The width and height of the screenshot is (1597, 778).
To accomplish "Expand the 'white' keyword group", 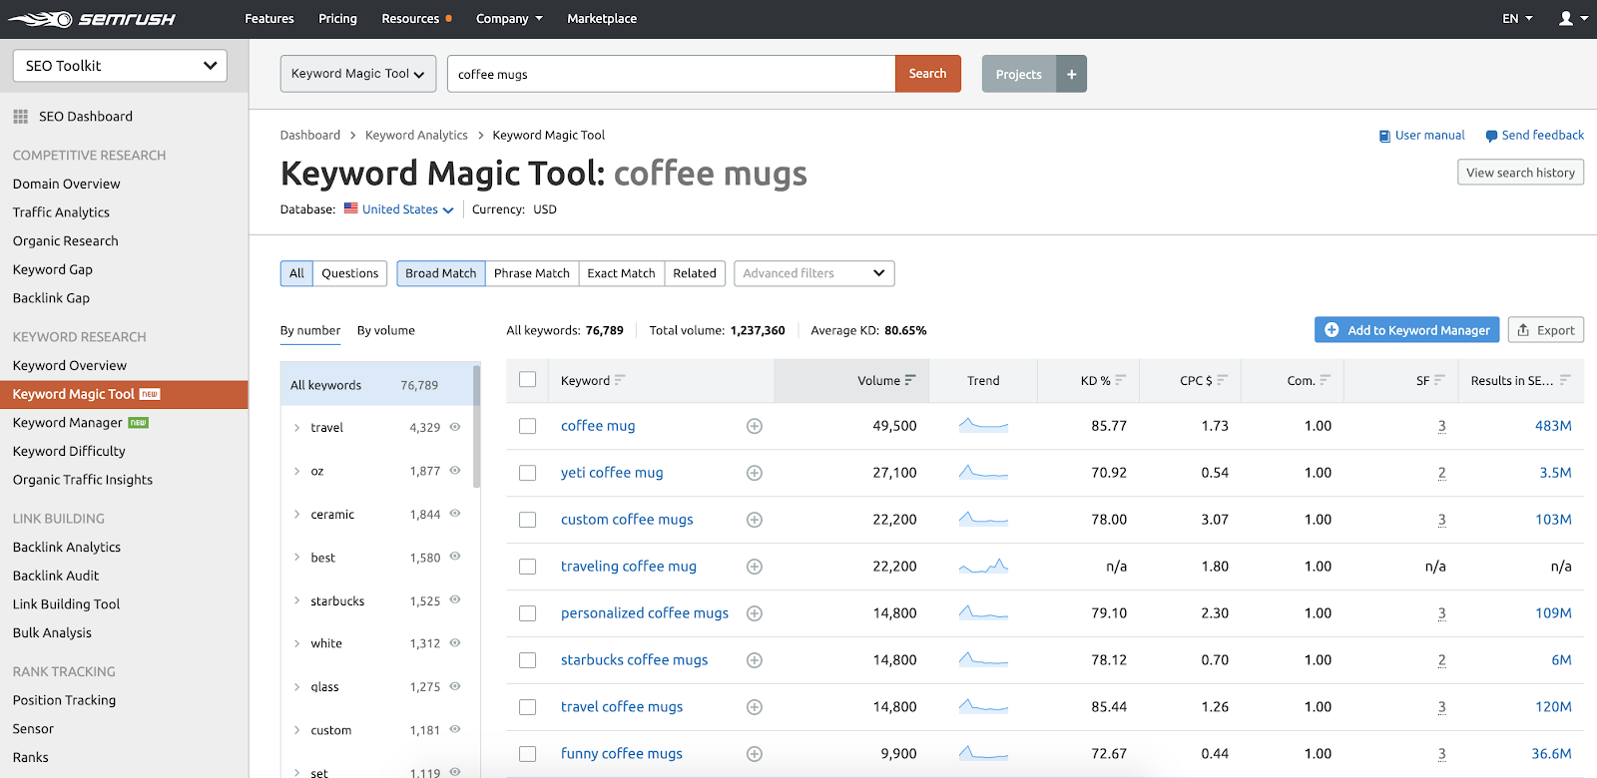I will (x=297, y=643).
